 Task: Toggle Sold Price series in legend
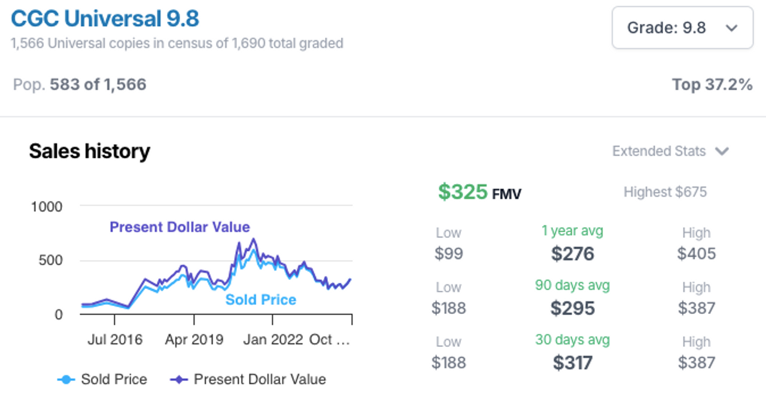(x=102, y=379)
